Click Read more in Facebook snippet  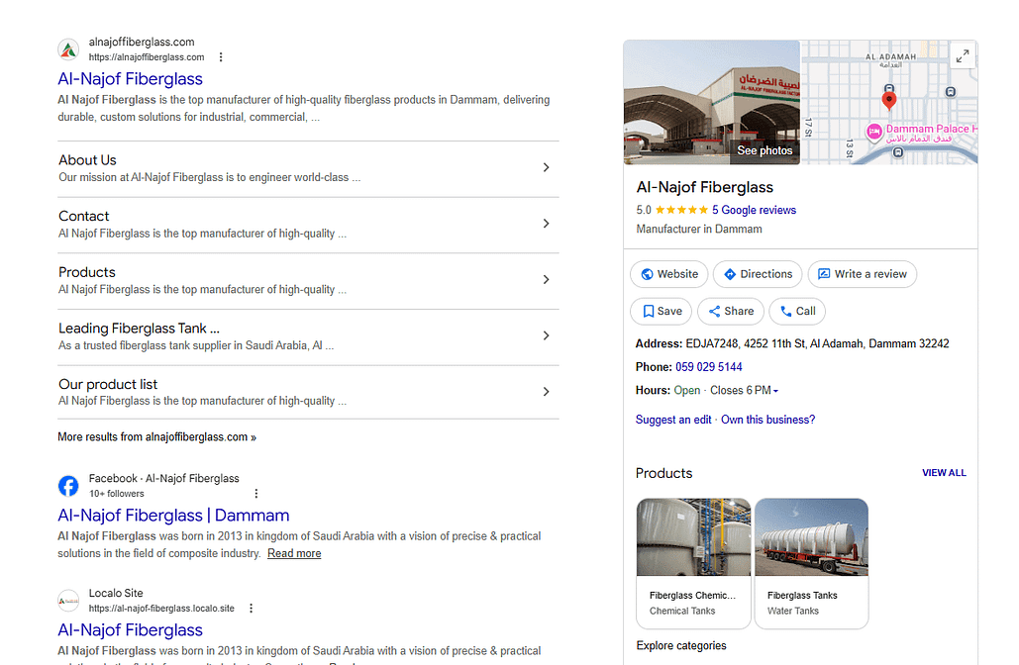(294, 553)
